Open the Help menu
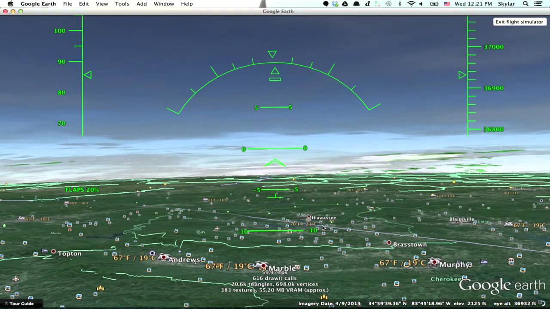The height and width of the screenshot is (309, 550). tap(187, 4)
